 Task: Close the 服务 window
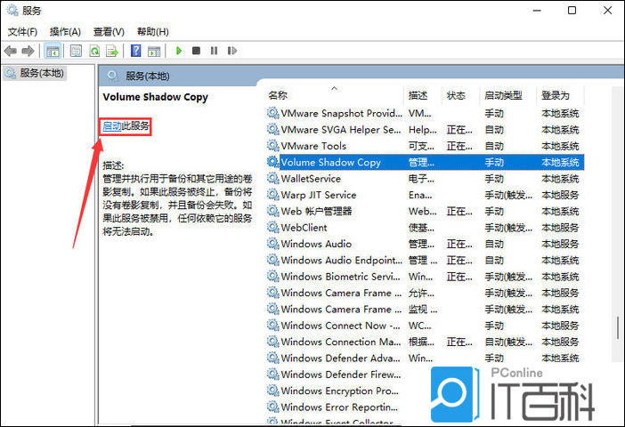607,11
